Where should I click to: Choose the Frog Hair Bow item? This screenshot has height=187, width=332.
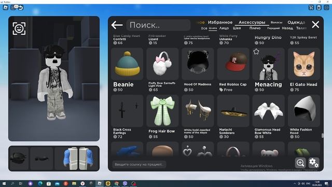point(162,111)
